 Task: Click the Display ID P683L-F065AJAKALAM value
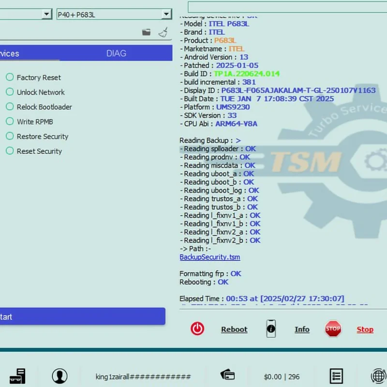[x=298, y=90]
